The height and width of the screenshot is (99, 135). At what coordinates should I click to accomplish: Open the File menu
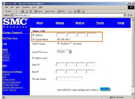click(6, 7)
